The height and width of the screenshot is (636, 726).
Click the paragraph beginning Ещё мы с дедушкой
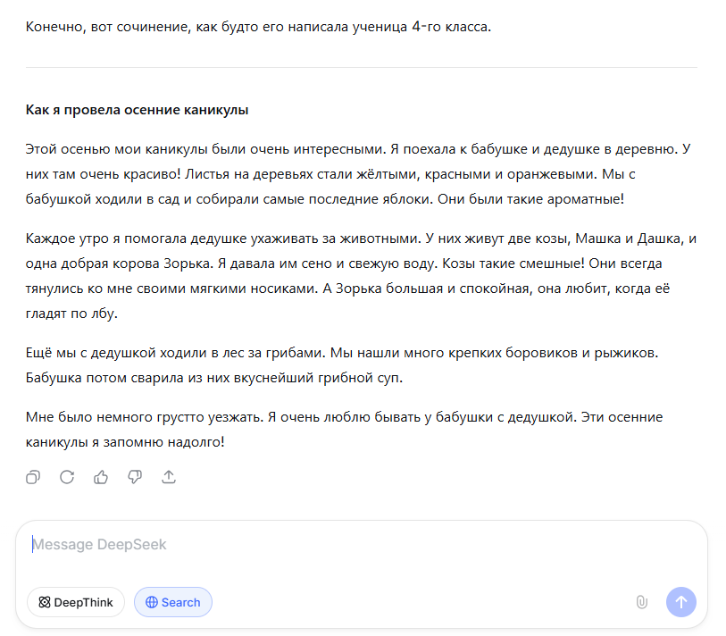(x=342, y=365)
